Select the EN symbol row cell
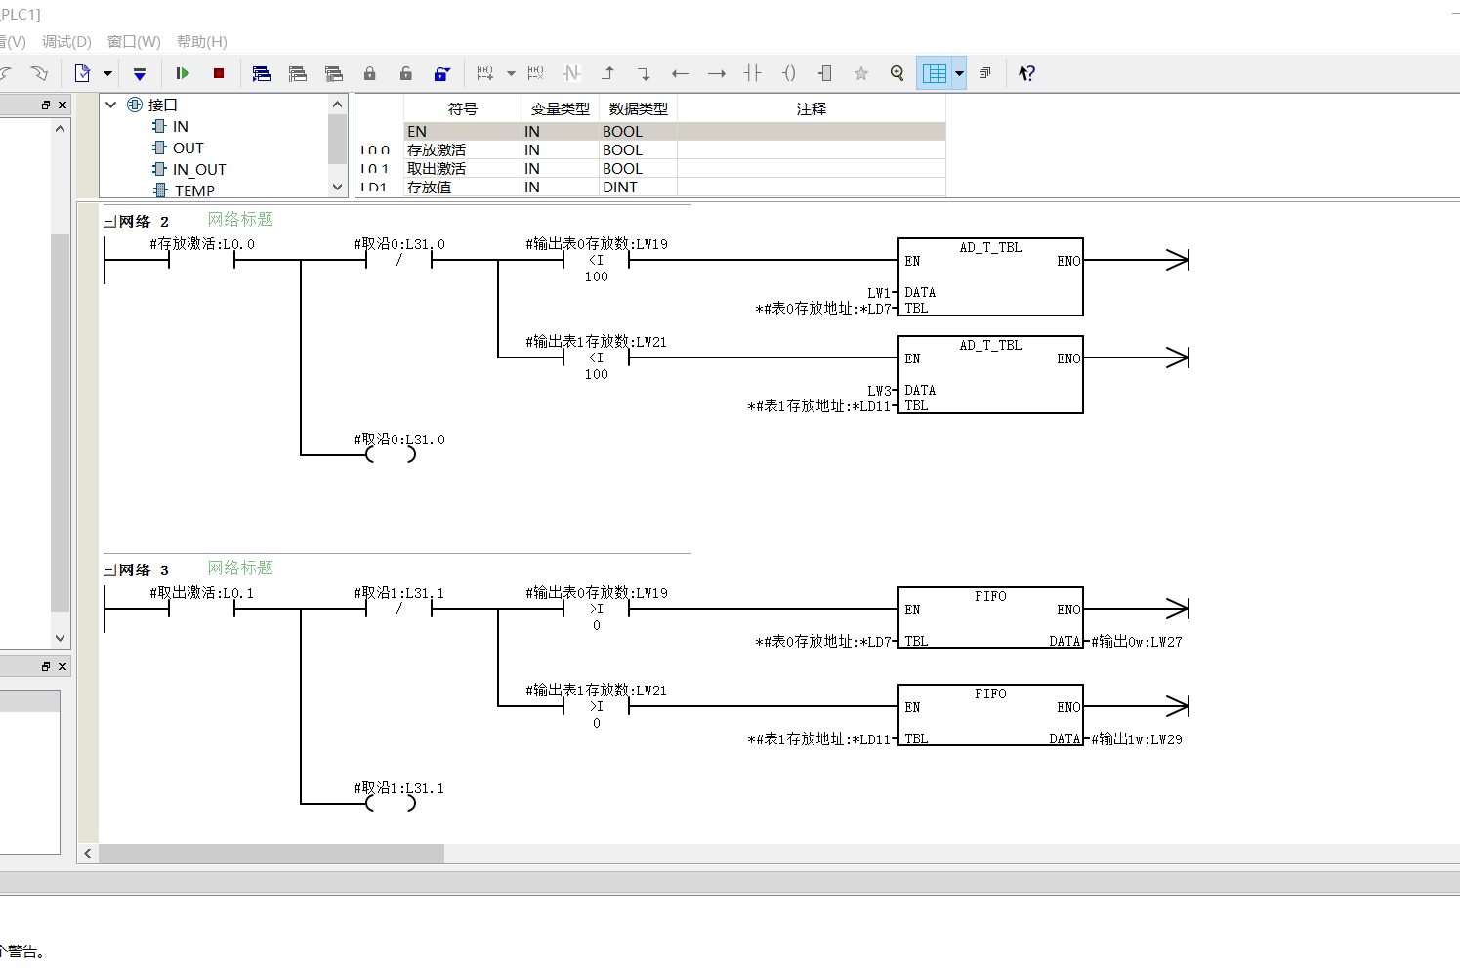The width and height of the screenshot is (1460, 968). click(463, 132)
